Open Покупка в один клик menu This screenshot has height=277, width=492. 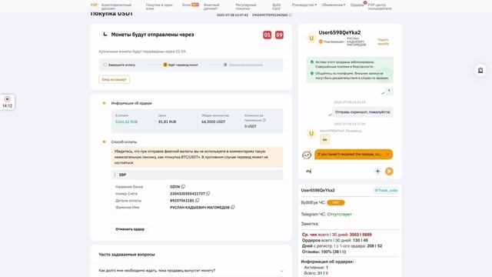point(159,7)
